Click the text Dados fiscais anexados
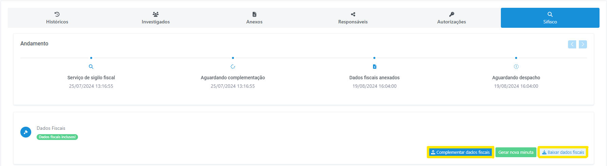607x166 pixels. coord(374,78)
